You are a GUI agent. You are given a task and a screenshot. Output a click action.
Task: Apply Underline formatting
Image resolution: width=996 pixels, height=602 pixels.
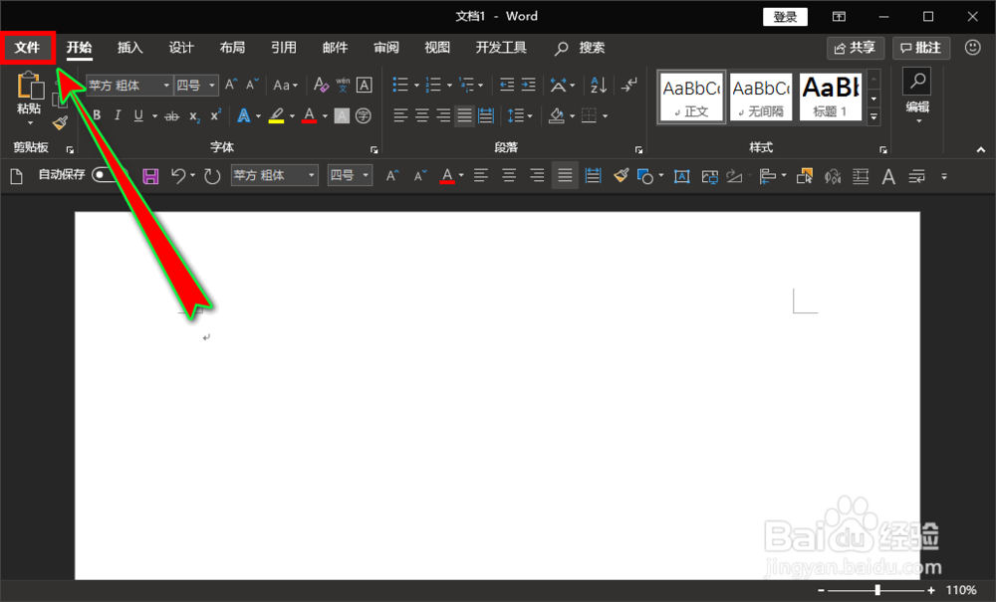click(x=137, y=115)
